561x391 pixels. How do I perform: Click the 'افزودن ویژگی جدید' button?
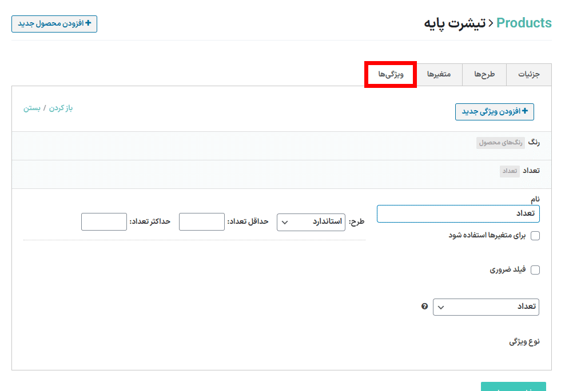pos(494,112)
